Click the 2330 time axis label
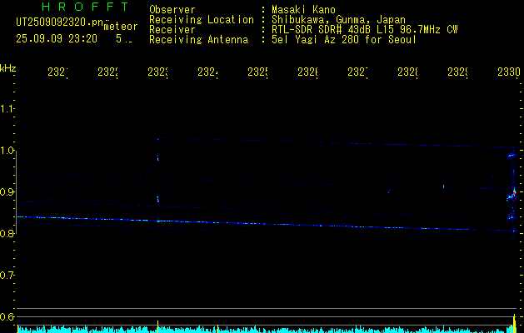This screenshot has width=524, height=333. tap(509, 72)
